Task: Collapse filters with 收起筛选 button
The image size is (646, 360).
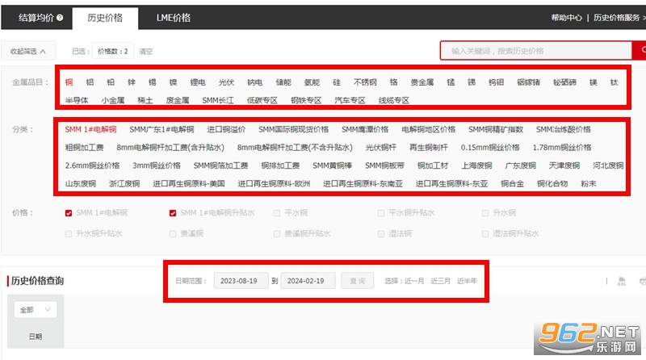Action: click(28, 52)
